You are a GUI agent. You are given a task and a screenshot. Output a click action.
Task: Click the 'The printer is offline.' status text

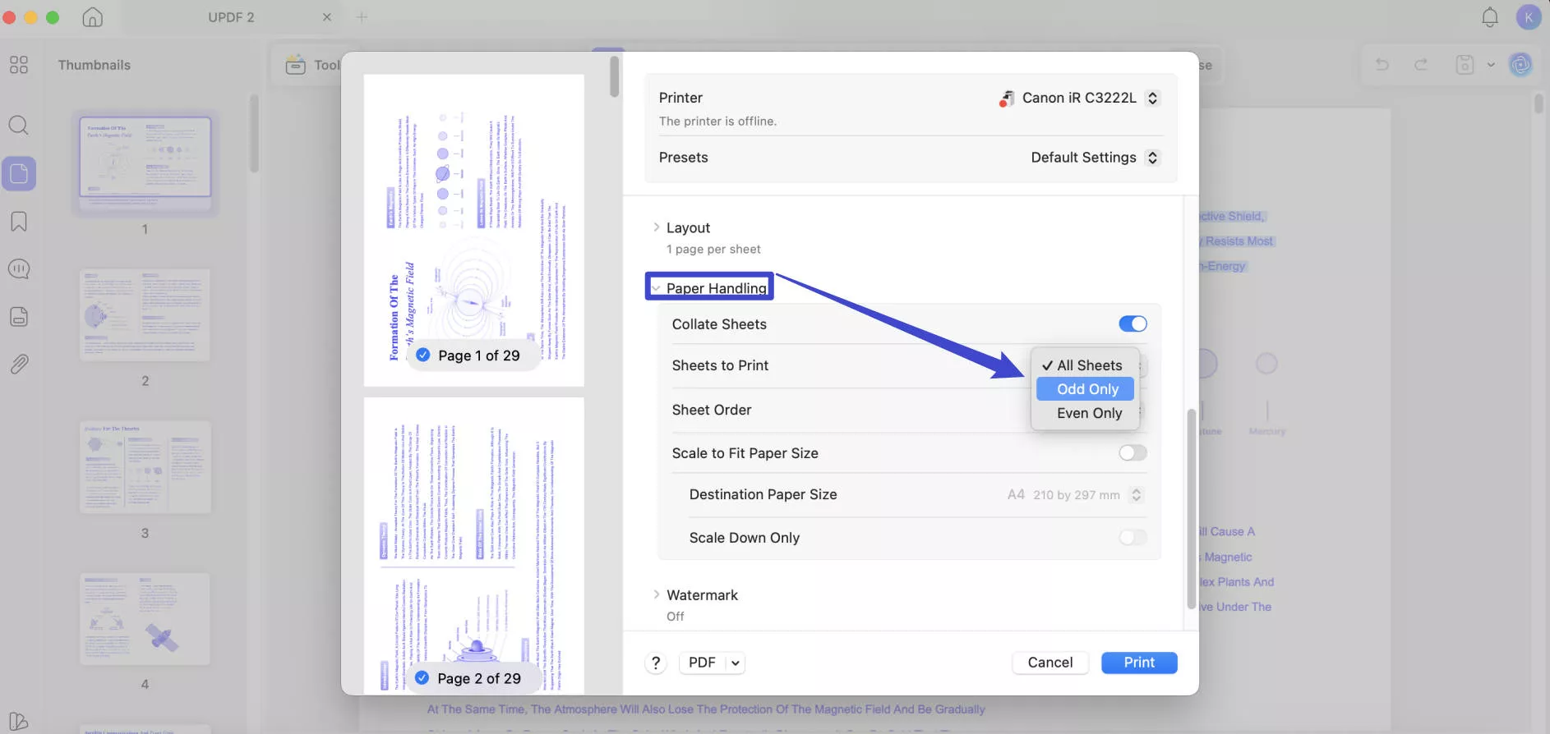[x=717, y=122]
